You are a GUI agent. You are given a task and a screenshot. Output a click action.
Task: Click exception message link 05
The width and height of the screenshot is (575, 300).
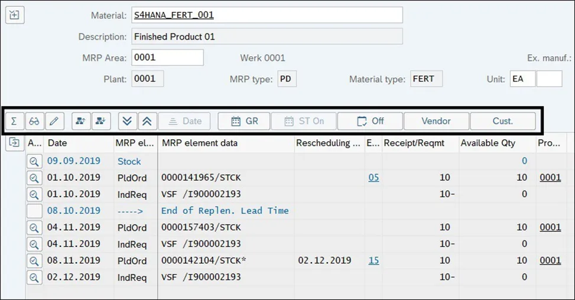coord(373,177)
